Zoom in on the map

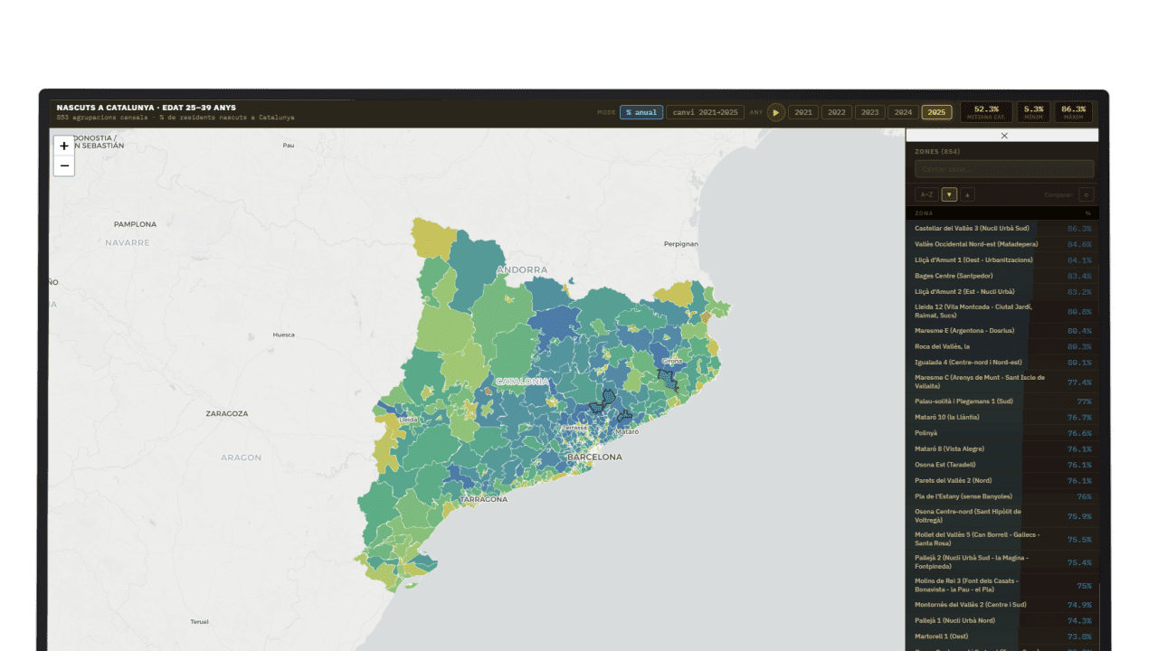click(63, 146)
